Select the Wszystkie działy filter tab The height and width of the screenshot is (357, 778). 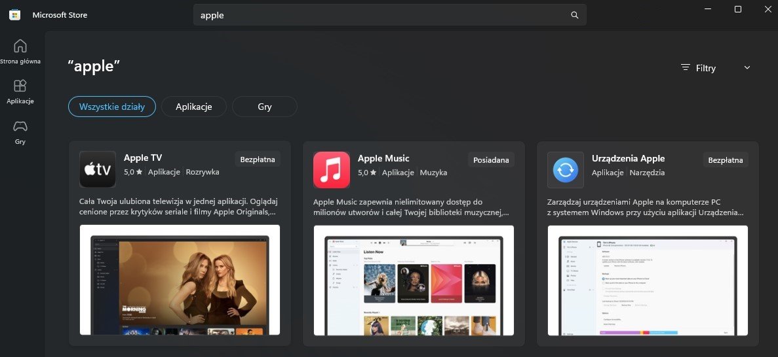point(112,107)
